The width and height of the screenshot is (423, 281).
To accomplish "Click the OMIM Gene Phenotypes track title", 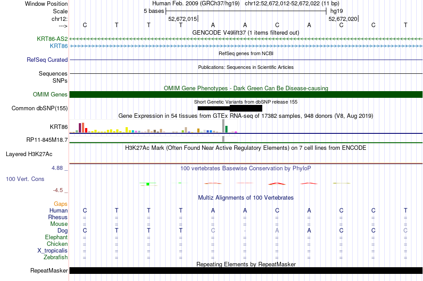I will tap(246, 88).
